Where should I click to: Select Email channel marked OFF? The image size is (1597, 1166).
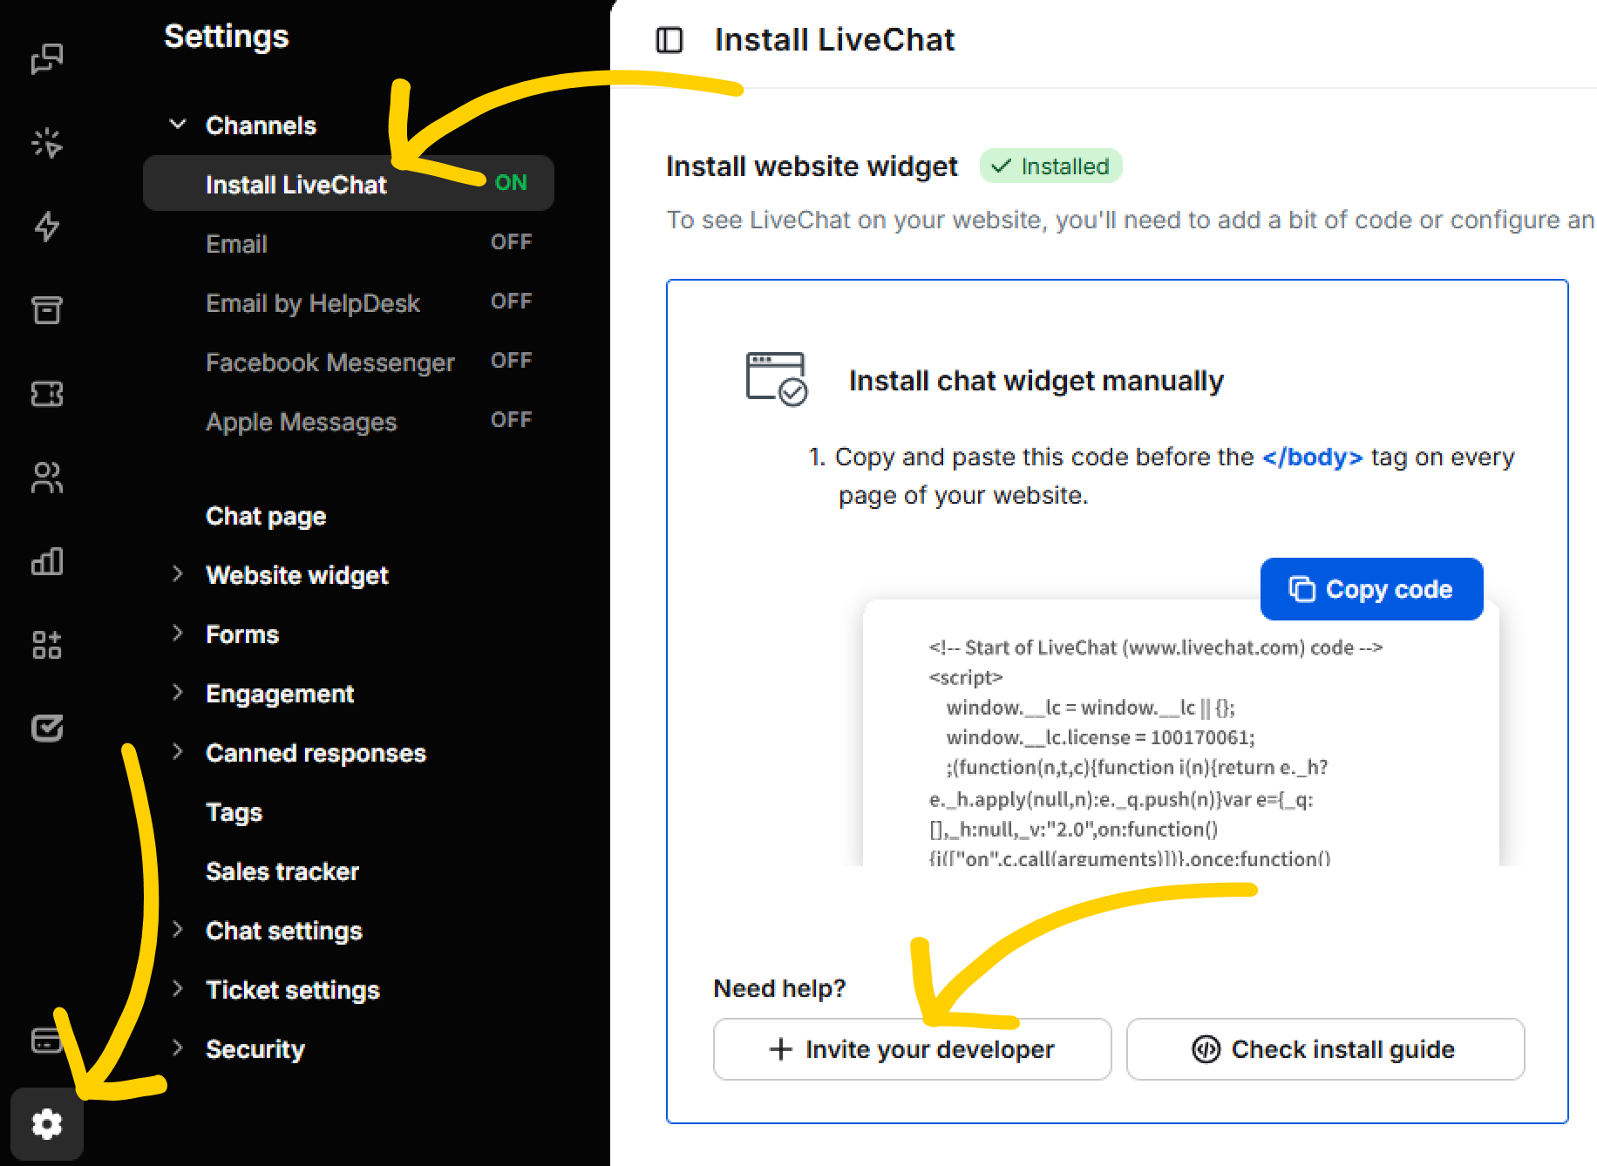tap(237, 244)
